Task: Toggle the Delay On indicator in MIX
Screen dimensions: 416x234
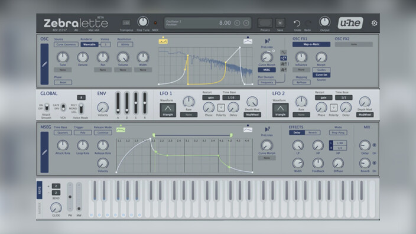Action: pyautogui.click(x=374, y=145)
